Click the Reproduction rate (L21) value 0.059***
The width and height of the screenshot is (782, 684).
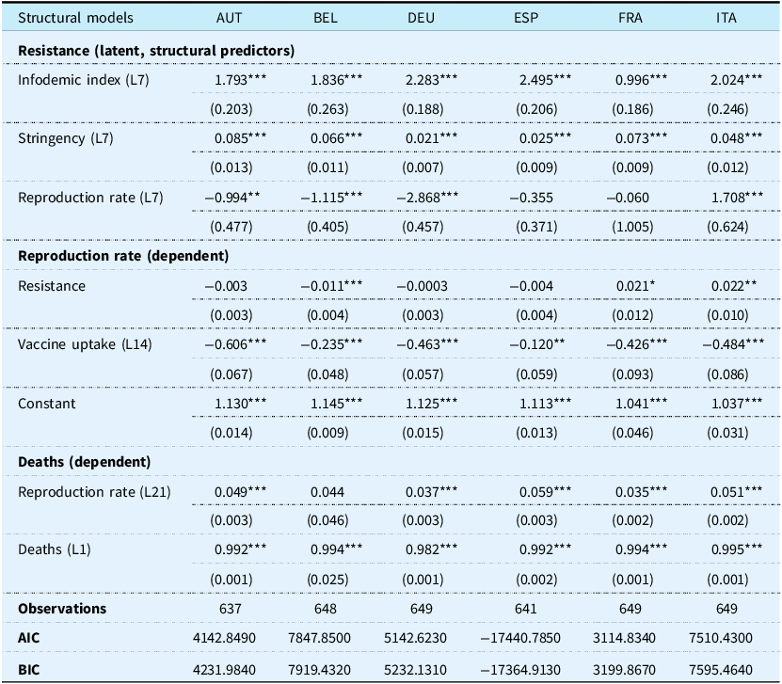point(545,492)
